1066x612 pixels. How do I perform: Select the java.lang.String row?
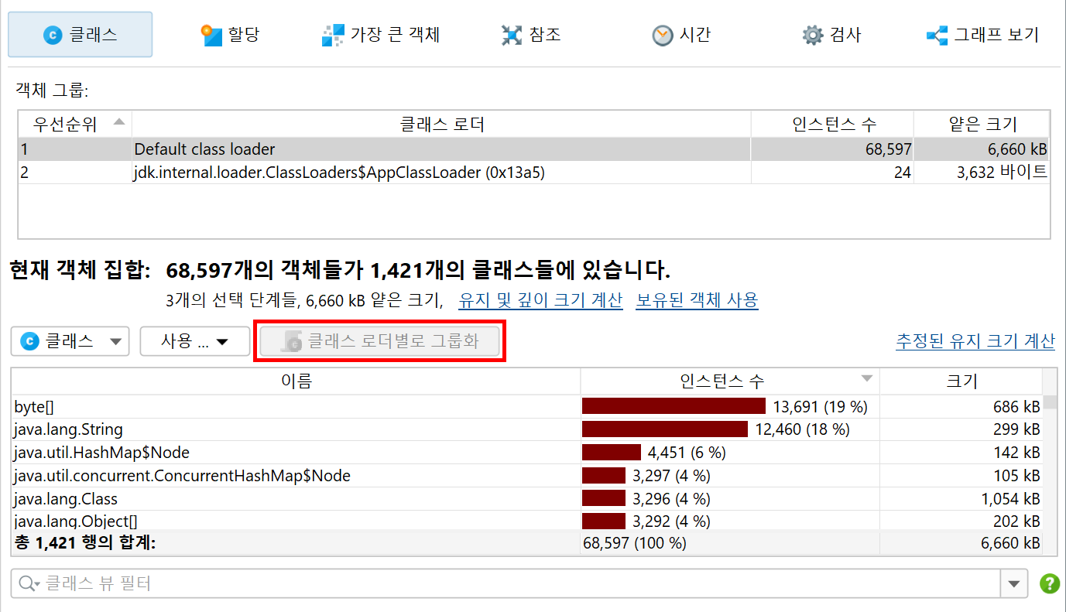527,429
